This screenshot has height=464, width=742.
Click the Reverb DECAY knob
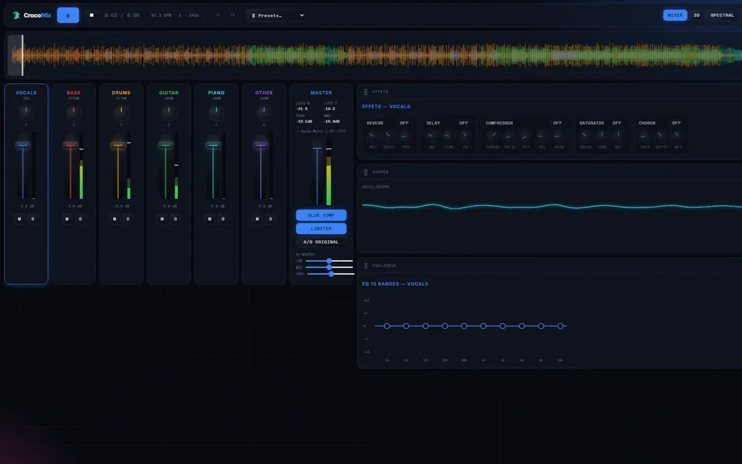pyautogui.click(x=388, y=136)
